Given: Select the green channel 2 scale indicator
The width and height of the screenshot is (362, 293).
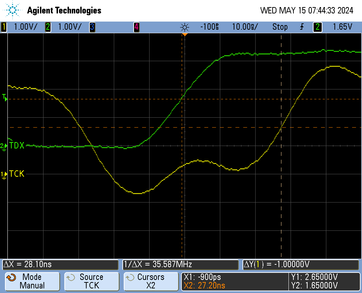Looking at the screenshot, I should coord(48,27).
